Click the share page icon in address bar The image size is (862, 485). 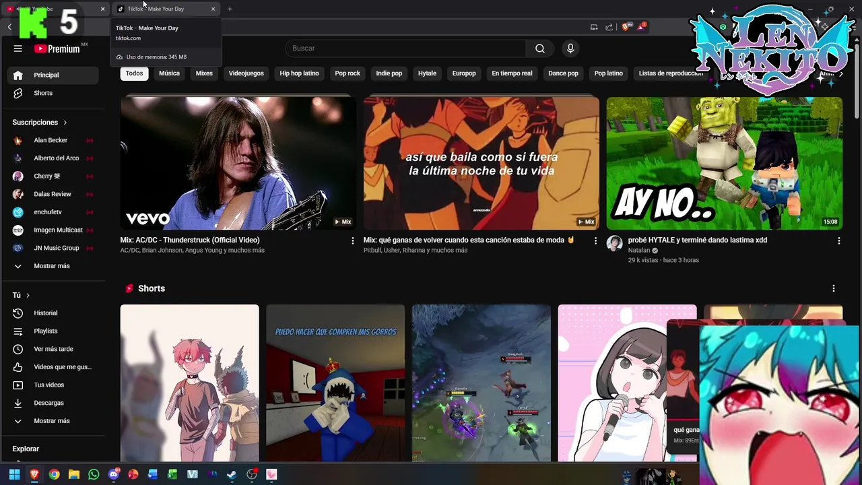pos(609,27)
